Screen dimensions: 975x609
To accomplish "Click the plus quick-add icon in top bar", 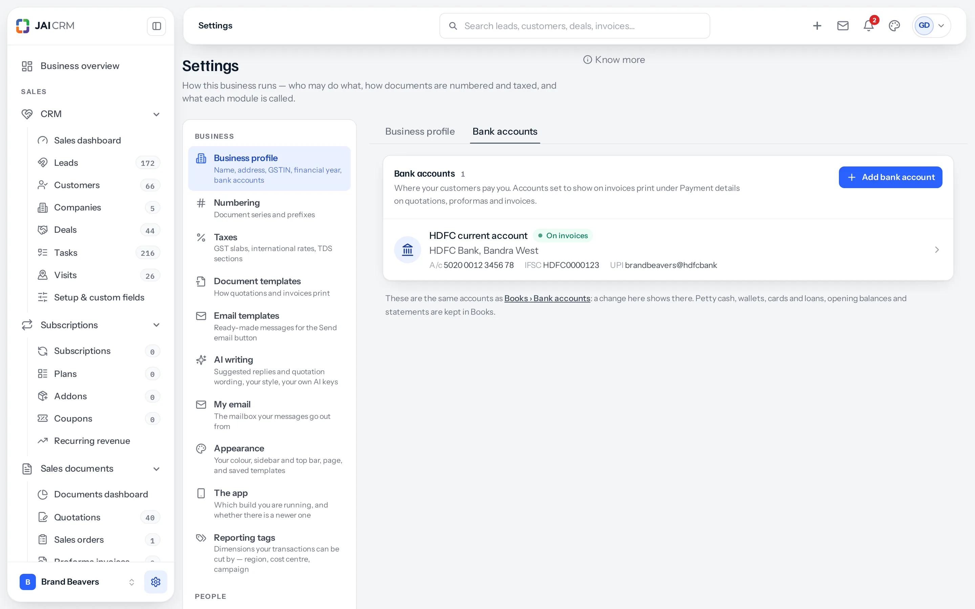I will pos(817,26).
